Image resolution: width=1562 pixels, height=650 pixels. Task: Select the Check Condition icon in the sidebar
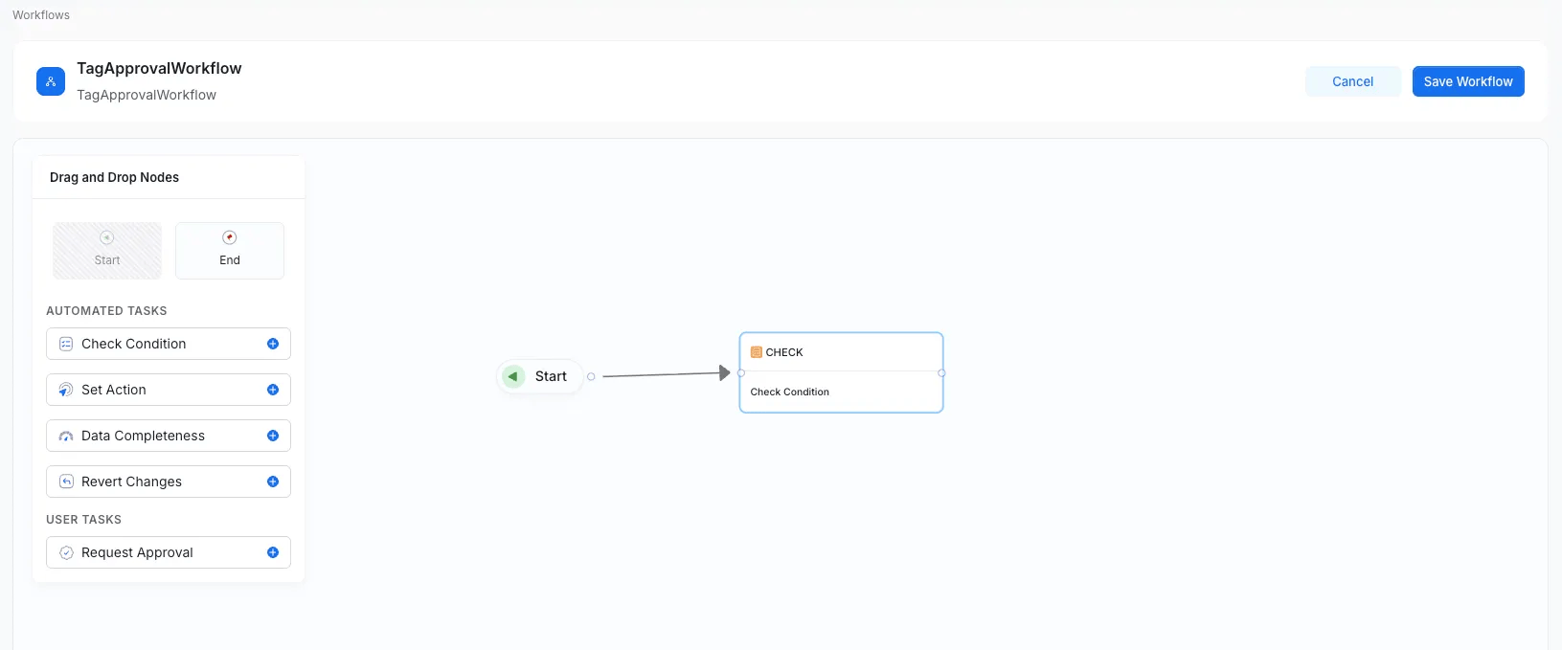click(65, 344)
